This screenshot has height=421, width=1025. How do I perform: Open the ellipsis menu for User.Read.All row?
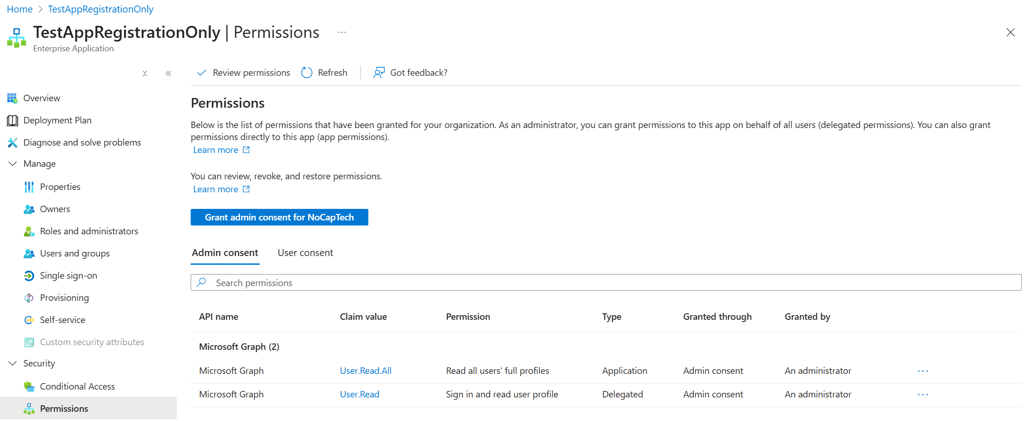(x=923, y=371)
